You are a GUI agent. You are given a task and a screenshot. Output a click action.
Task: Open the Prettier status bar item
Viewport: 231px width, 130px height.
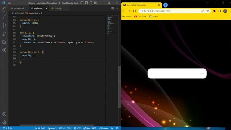(x=103, y=129)
